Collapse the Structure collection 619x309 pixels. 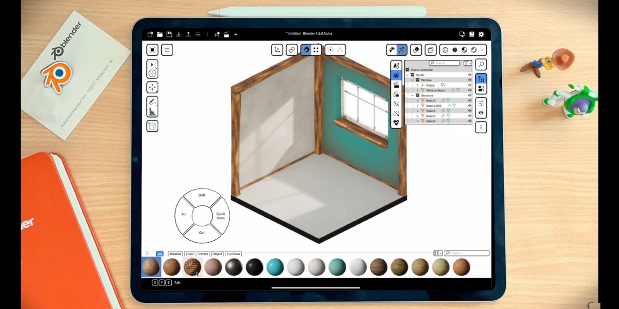[x=412, y=95]
